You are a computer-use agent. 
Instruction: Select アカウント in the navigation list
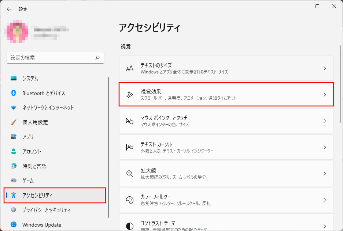coord(32,151)
